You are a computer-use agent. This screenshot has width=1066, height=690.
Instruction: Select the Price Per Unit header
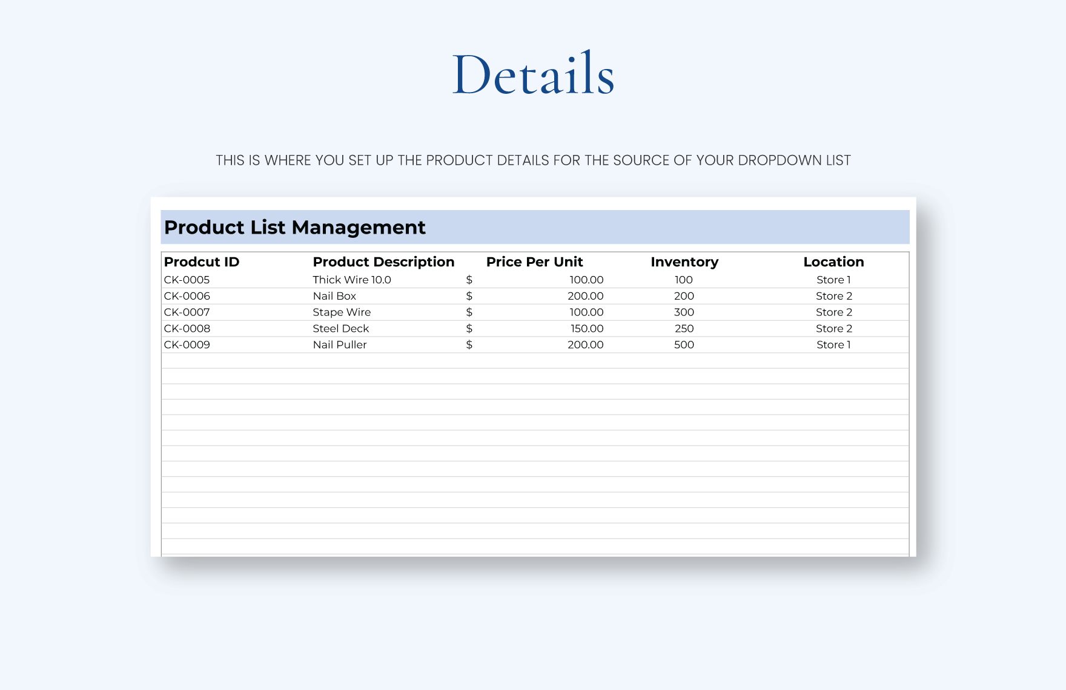[x=535, y=261]
